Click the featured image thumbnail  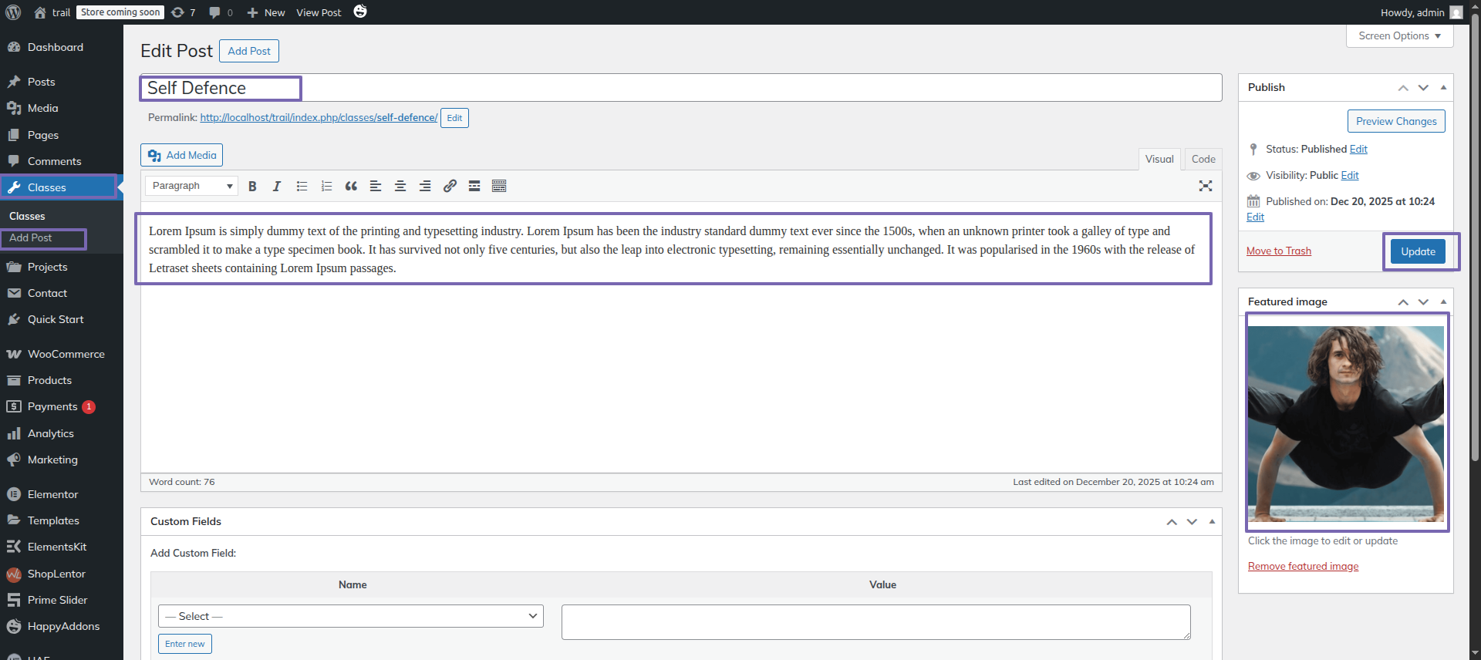pos(1346,423)
